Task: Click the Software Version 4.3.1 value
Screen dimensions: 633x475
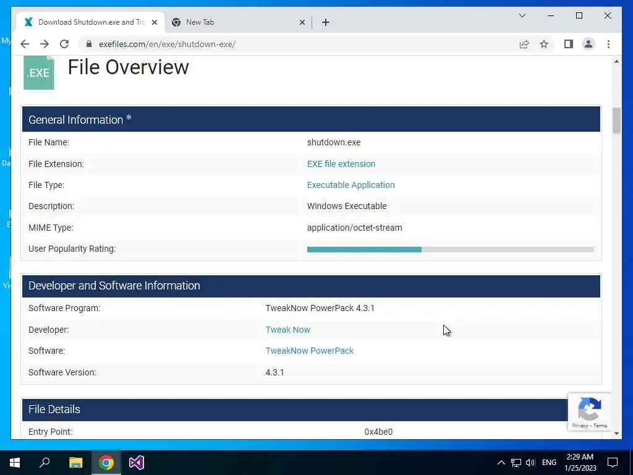Action: (x=274, y=372)
